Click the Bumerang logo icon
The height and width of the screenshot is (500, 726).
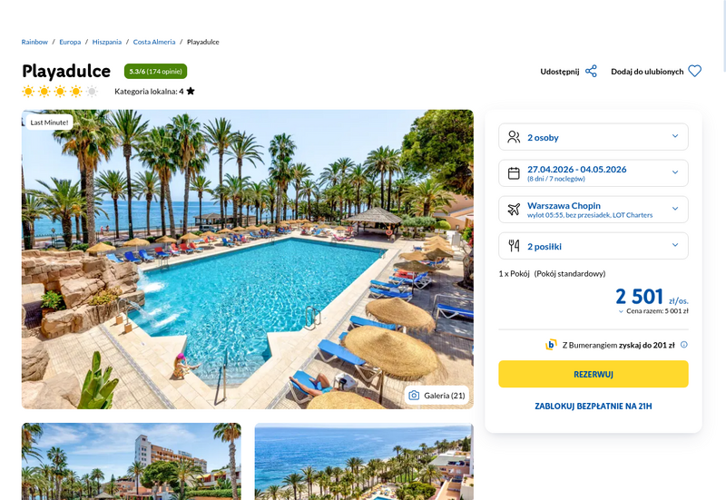[x=551, y=345]
